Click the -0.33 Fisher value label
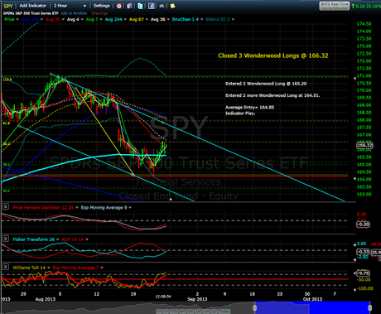Image resolution: width=381 pixels, height=314 pixels. click(363, 252)
